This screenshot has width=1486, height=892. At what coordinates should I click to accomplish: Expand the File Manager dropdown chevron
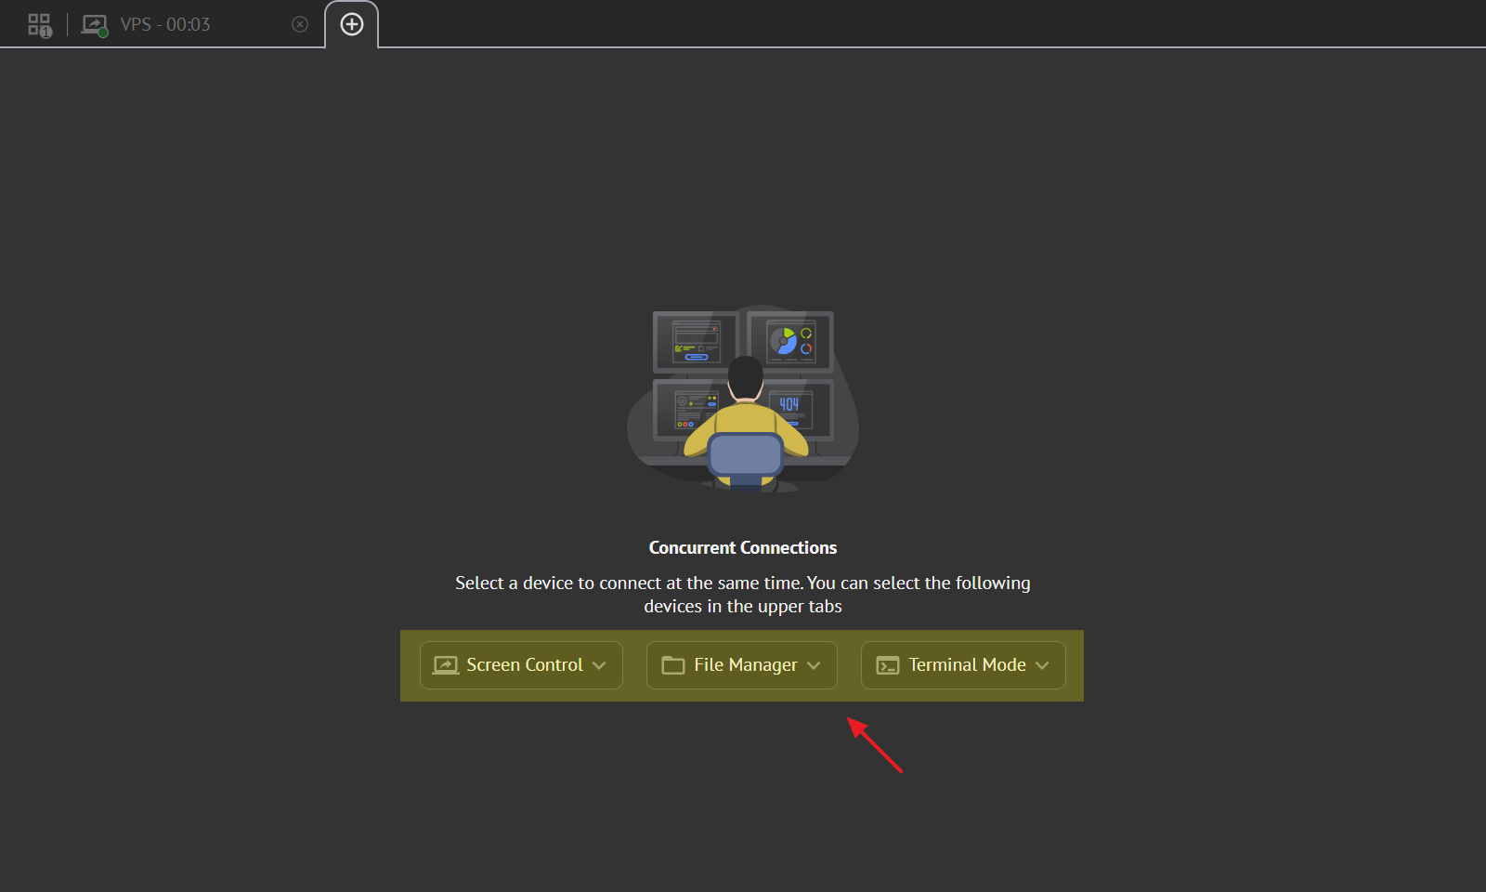click(814, 665)
